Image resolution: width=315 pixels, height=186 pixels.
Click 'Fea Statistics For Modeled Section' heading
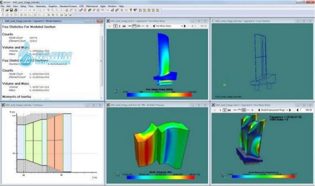coord(29,27)
